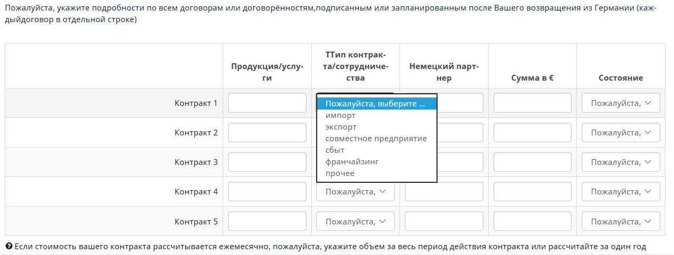Expand Состояние dropdown for Контракт 1
The image size is (674, 255).
tap(621, 103)
